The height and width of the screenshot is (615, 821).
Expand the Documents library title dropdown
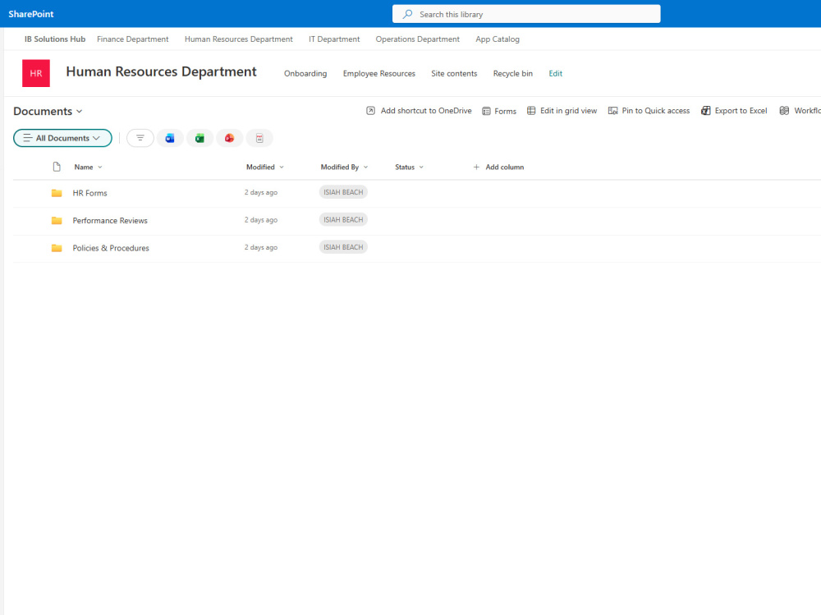click(48, 111)
